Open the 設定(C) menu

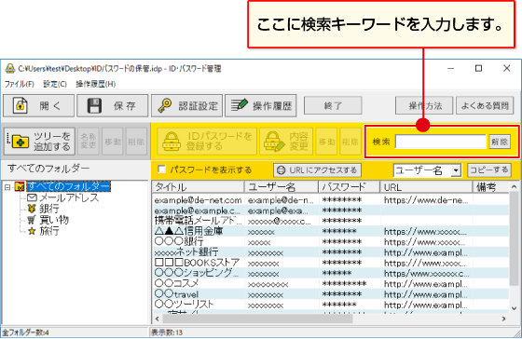point(55,84)
